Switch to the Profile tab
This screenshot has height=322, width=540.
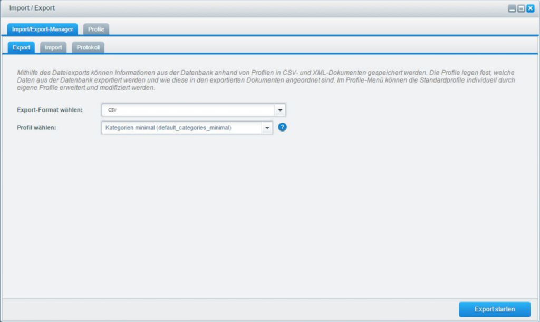96,29
